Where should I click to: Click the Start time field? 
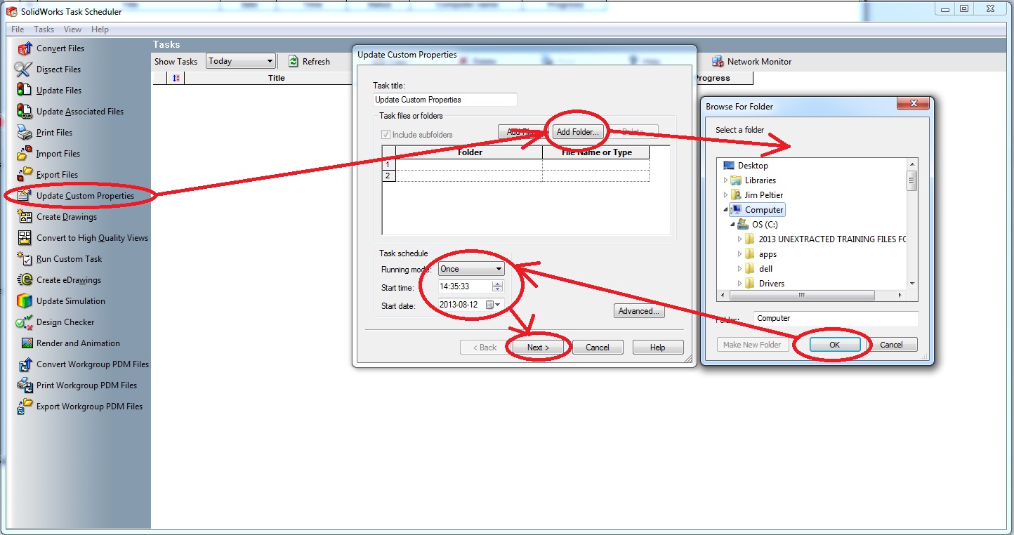465,286
